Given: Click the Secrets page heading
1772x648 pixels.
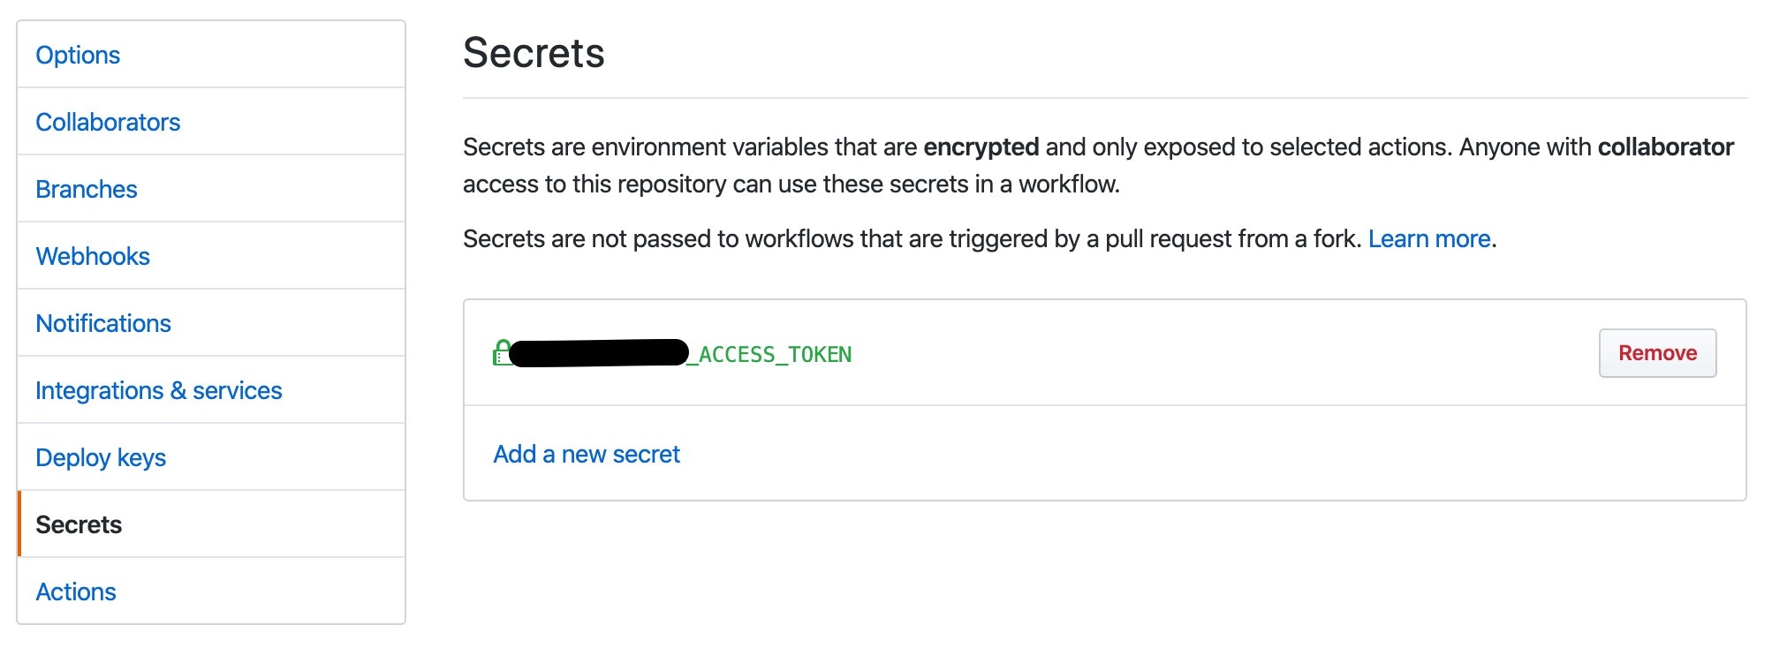Looking at the screenshot, I should point(534,53).
